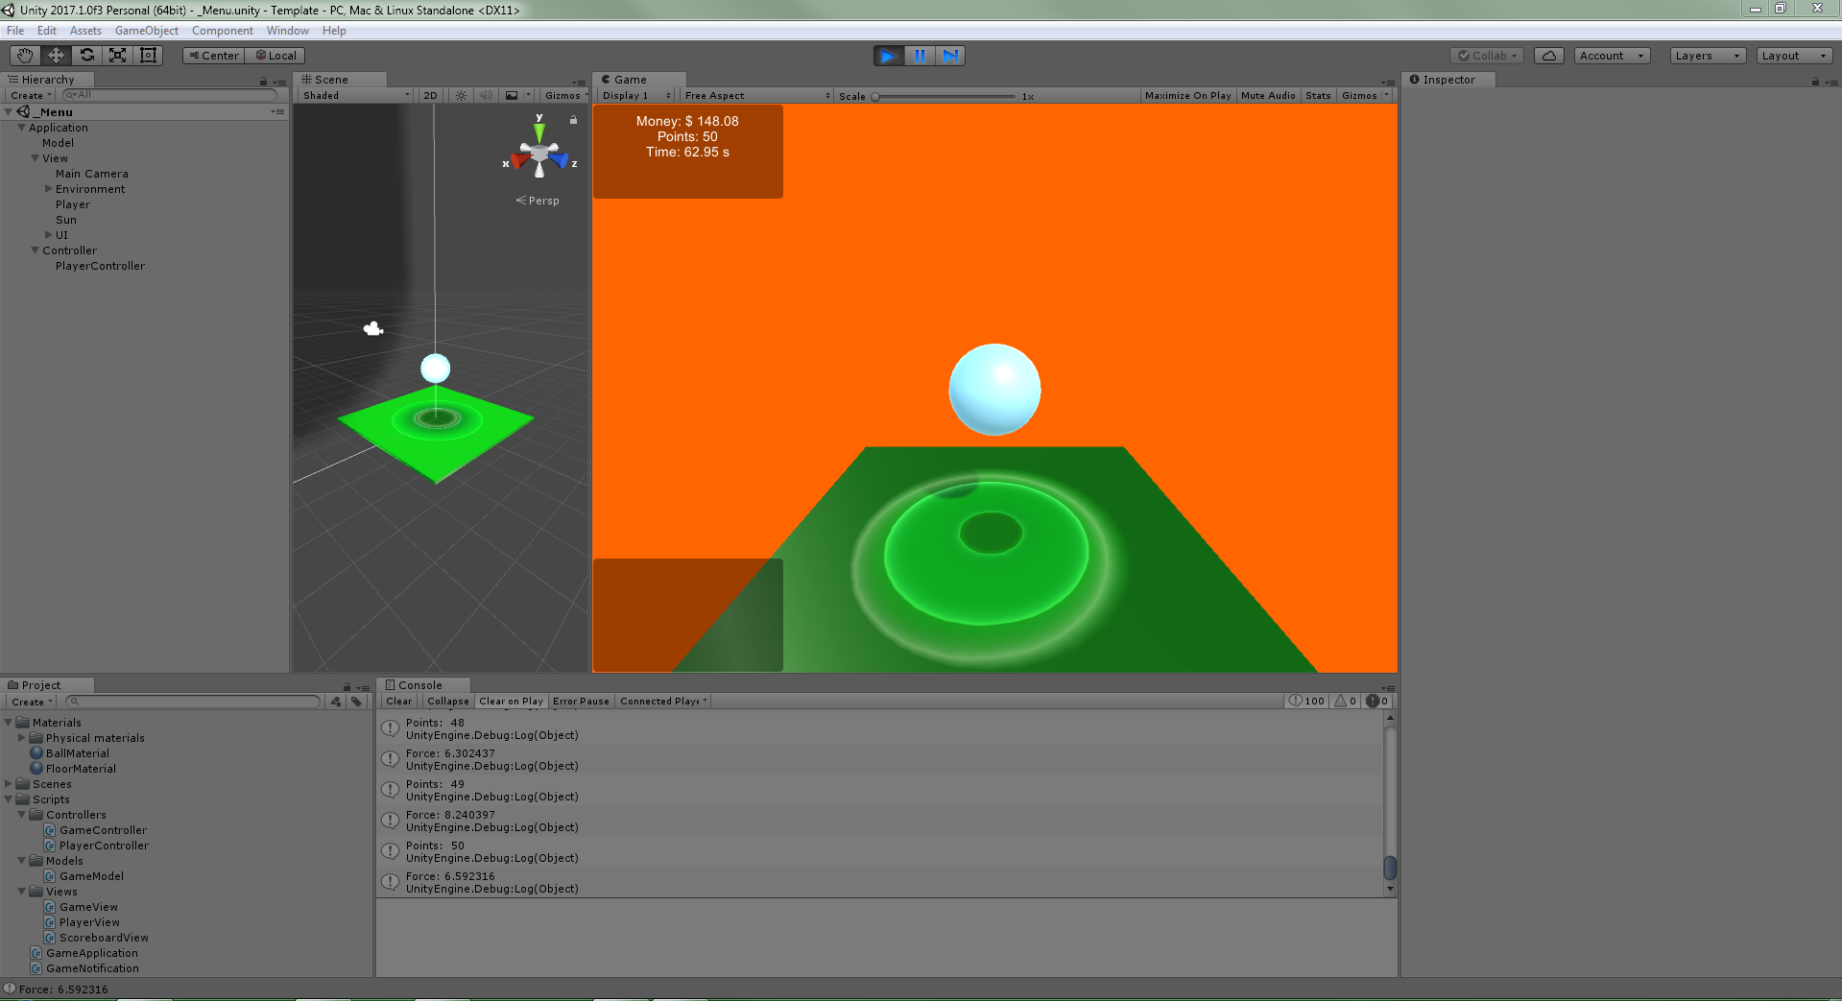Select the Scale tool
This screenshot has height=1001, width=1842.
[117, 56]
